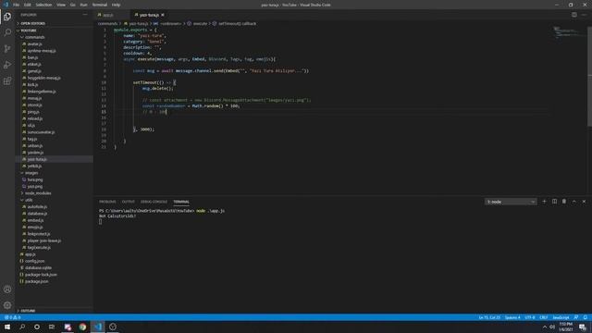The width and height of the screenshot is (592, 333).
Task: Open Chrome from the taskbar
Action: click(x=82, y=327)
